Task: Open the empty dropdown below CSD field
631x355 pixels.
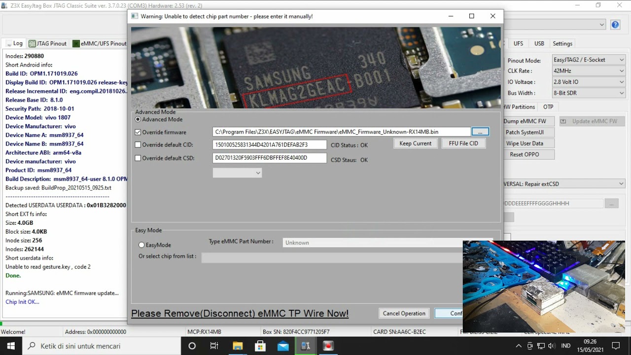Action: click(x=237, y=173)
